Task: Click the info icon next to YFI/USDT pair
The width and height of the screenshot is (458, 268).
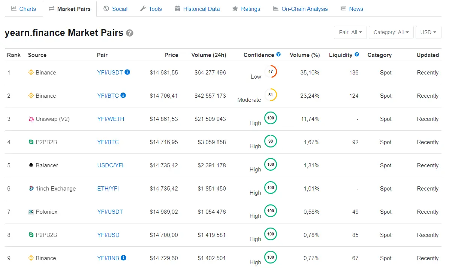Action: click(x=127, y=72)
